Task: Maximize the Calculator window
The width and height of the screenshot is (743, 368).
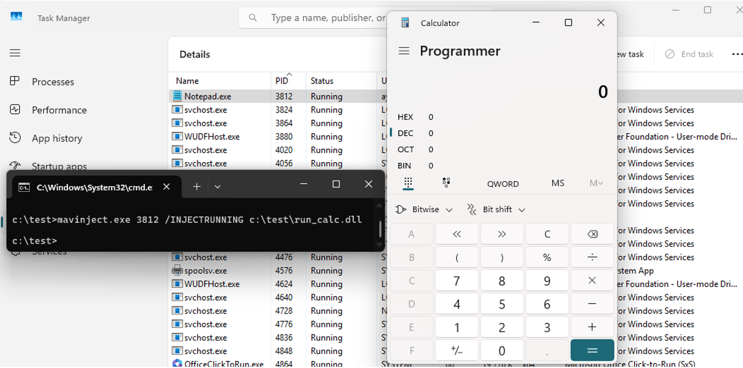Action: [568, 23]
